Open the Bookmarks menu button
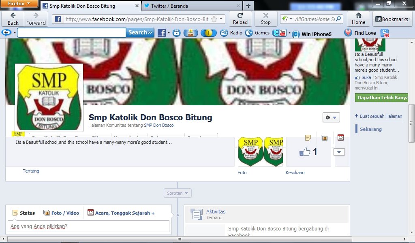 click(x=393, y=19)
